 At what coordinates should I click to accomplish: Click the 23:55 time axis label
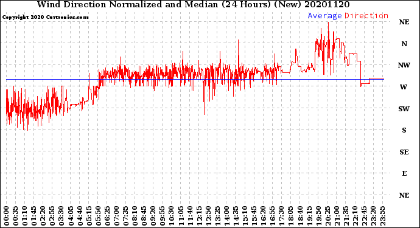coord(382,216)
